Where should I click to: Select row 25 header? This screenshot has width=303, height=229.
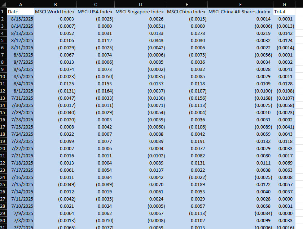pyautogui.click(x=3, y=184)
